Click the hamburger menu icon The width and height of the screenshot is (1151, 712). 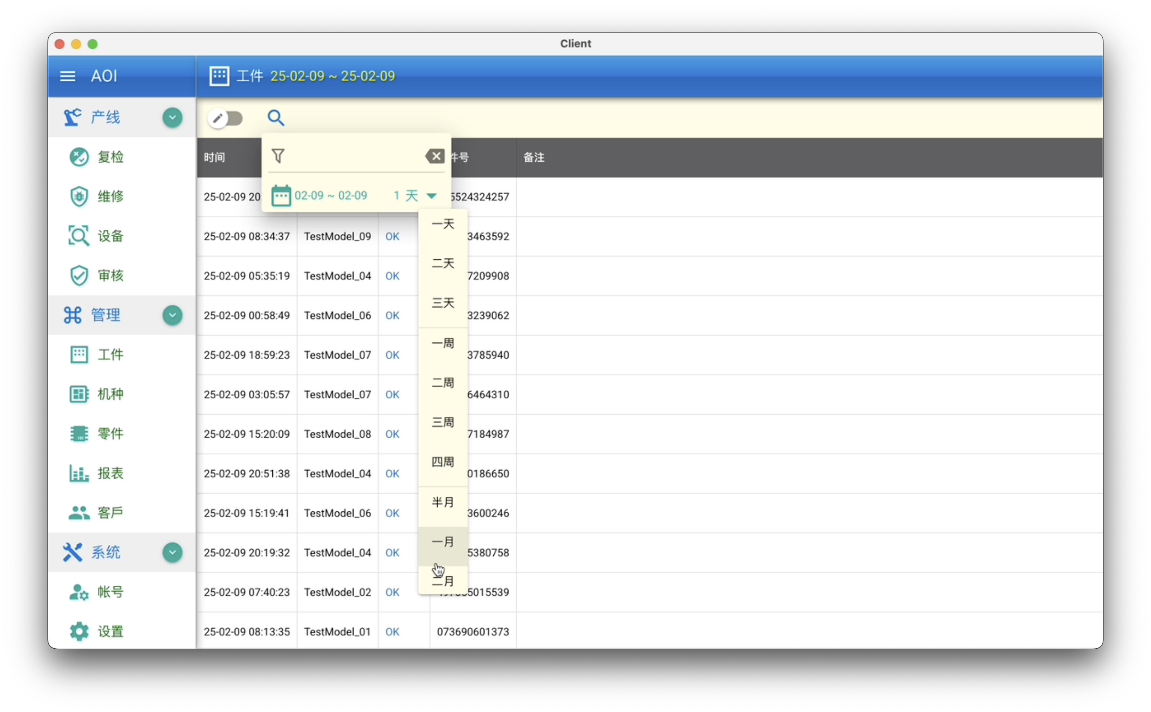pyautogui.click(x=67, y=76)
